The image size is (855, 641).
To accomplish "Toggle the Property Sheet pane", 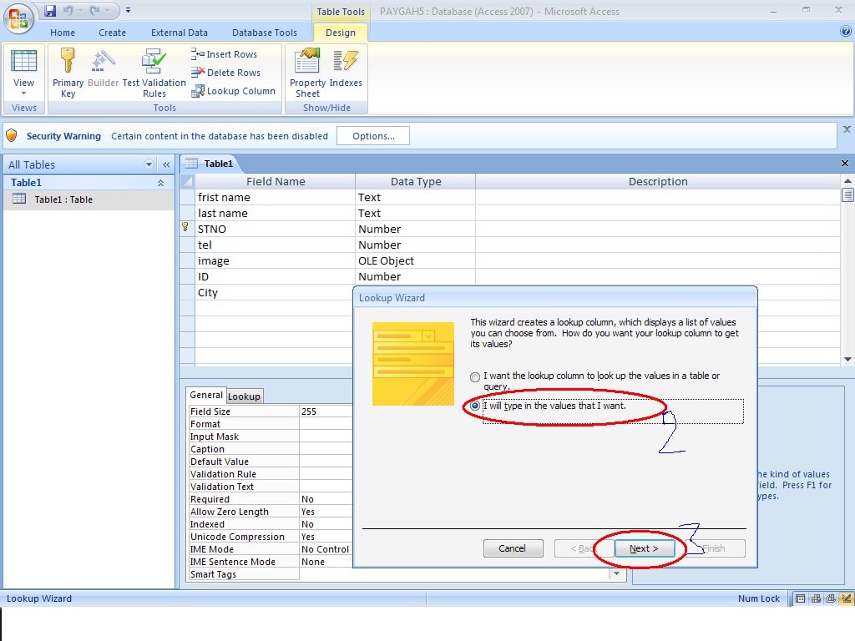I will [x=307, y=73].
